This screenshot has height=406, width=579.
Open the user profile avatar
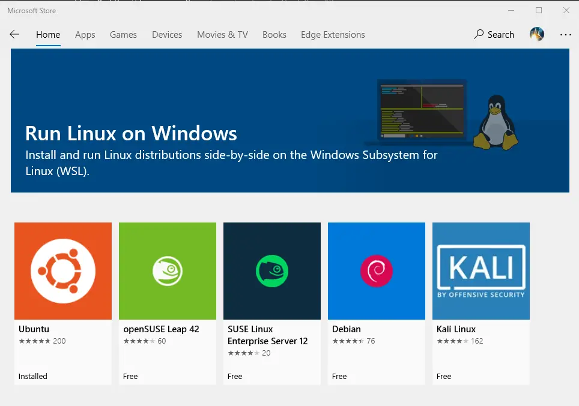point(536,34)
